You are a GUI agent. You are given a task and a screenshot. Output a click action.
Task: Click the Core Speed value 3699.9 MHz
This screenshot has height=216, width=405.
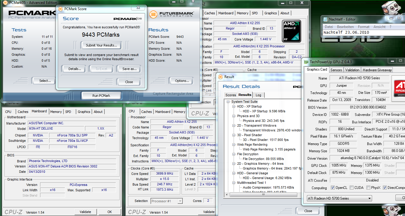click(x=165, y=174)
